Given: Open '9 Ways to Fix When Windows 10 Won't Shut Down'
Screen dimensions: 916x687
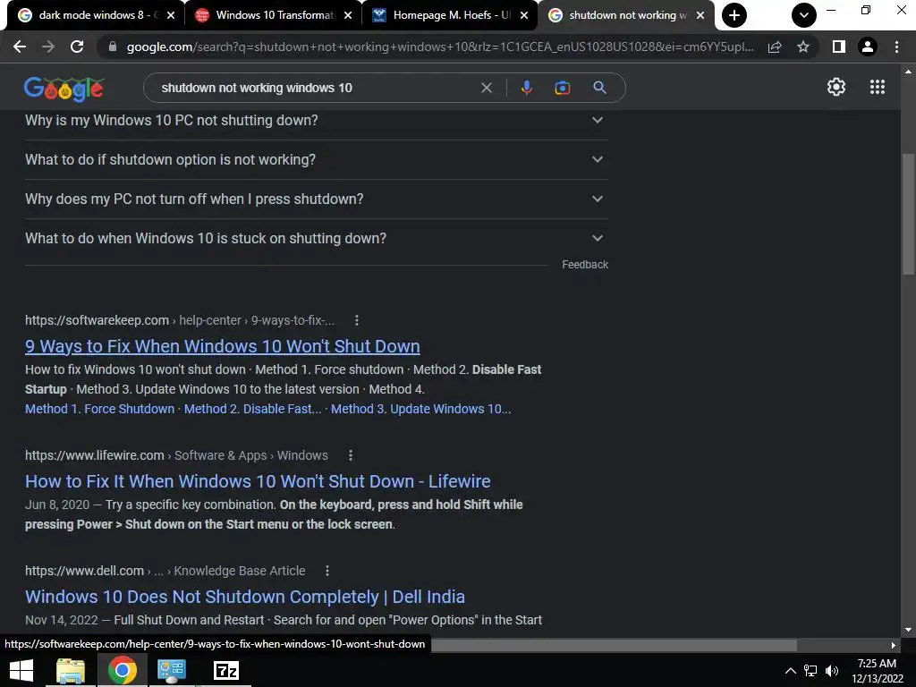Looking at the screenshot, I should point(223,346).
